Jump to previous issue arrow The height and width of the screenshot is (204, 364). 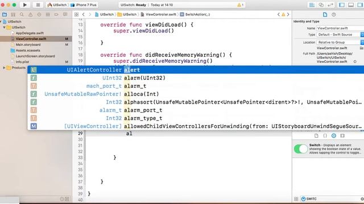click(279, 14)
